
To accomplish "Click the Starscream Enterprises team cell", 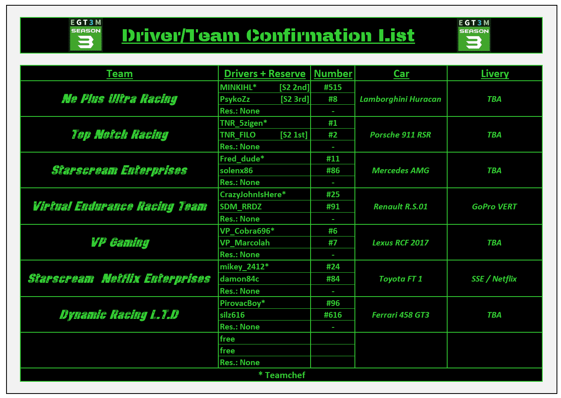I will 120,170.
